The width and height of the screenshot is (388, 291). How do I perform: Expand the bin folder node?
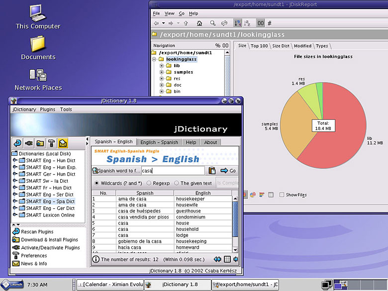coord(162,92)
